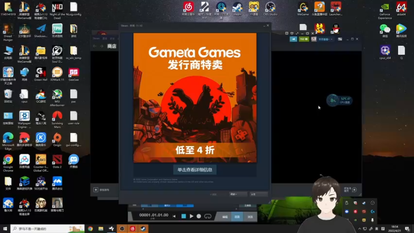Click the Steam account avatar in the header

click(314, 39)
